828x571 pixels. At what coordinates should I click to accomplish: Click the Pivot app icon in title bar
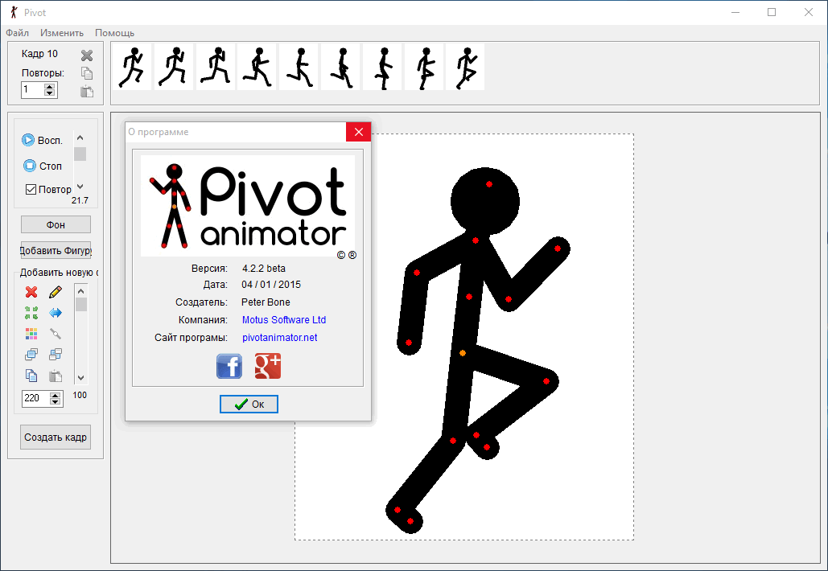14,12
